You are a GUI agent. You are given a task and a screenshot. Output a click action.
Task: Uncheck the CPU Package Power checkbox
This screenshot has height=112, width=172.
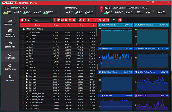pos(23,102)
